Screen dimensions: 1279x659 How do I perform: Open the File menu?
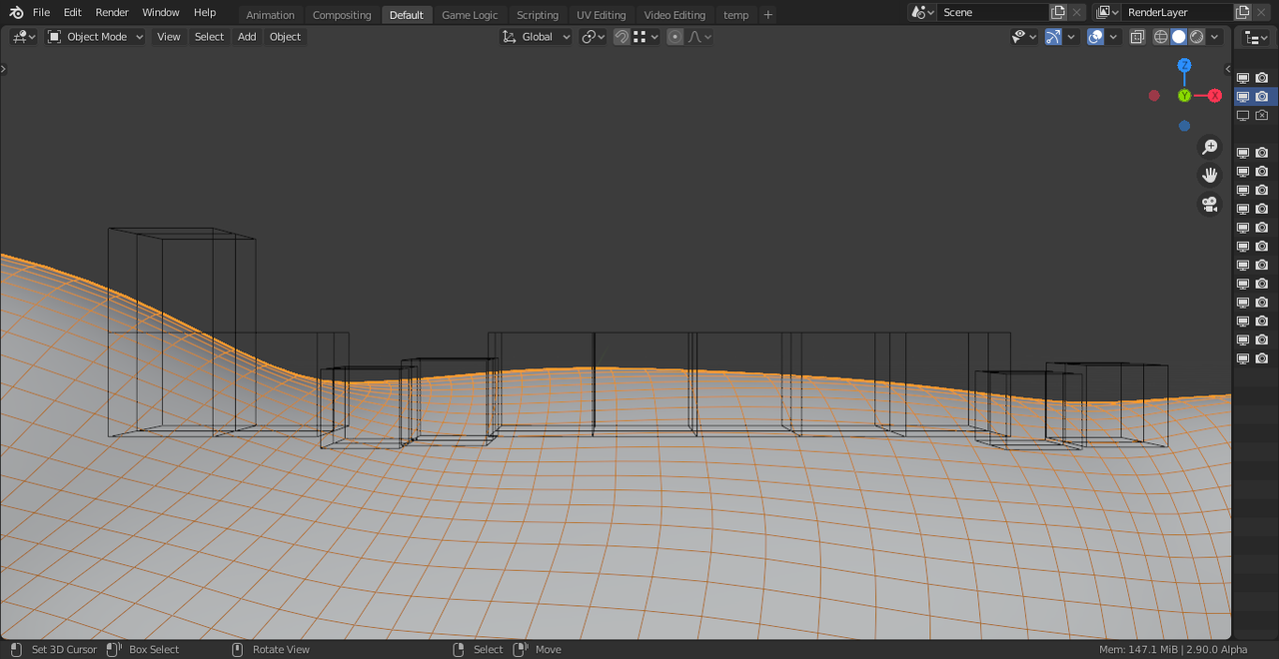(x=41, y=12)
